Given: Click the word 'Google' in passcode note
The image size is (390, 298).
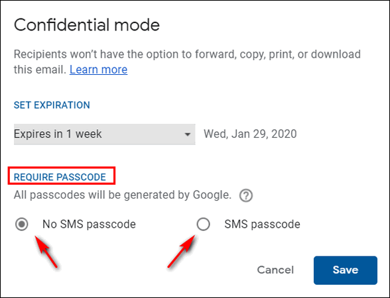Looking at the screenshot, I should [210, 195].
